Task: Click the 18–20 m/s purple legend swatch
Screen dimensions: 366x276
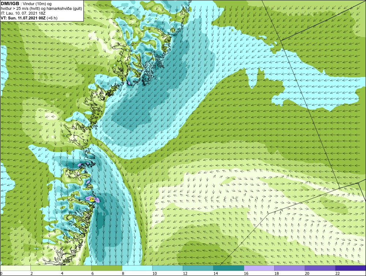Action: coord(290,268)
